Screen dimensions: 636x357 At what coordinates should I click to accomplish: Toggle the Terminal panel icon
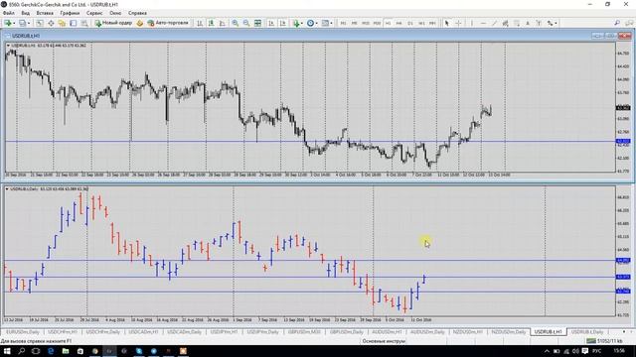[73, 23]
